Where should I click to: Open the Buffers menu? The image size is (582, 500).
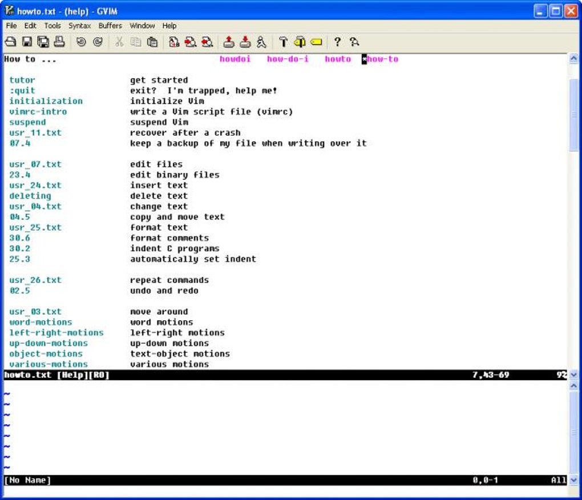110,26
